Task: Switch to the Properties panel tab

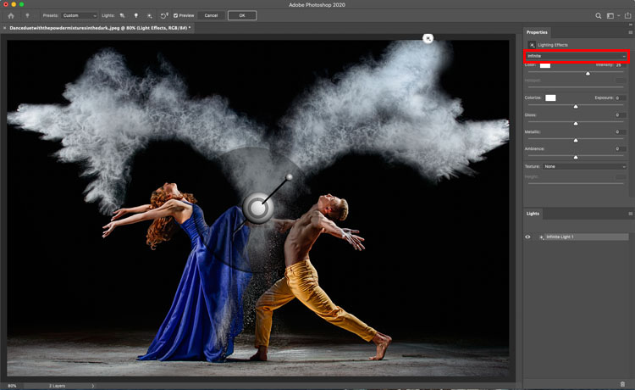Action: [x=537, y=32]
